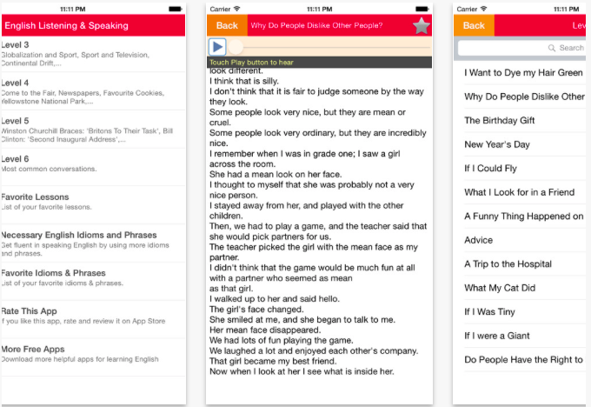591x407 pixels.
Task: Open Level 3 lessons
Action: tap(94, 54)
